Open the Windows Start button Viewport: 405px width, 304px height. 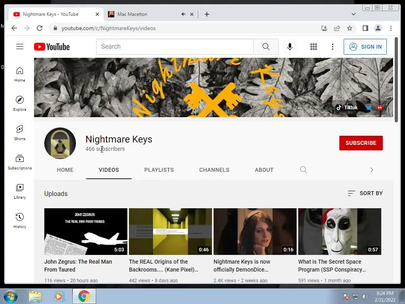click(10, 296)
